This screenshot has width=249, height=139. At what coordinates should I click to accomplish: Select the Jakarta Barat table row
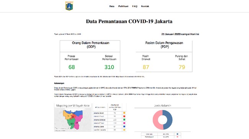point(110,113)
